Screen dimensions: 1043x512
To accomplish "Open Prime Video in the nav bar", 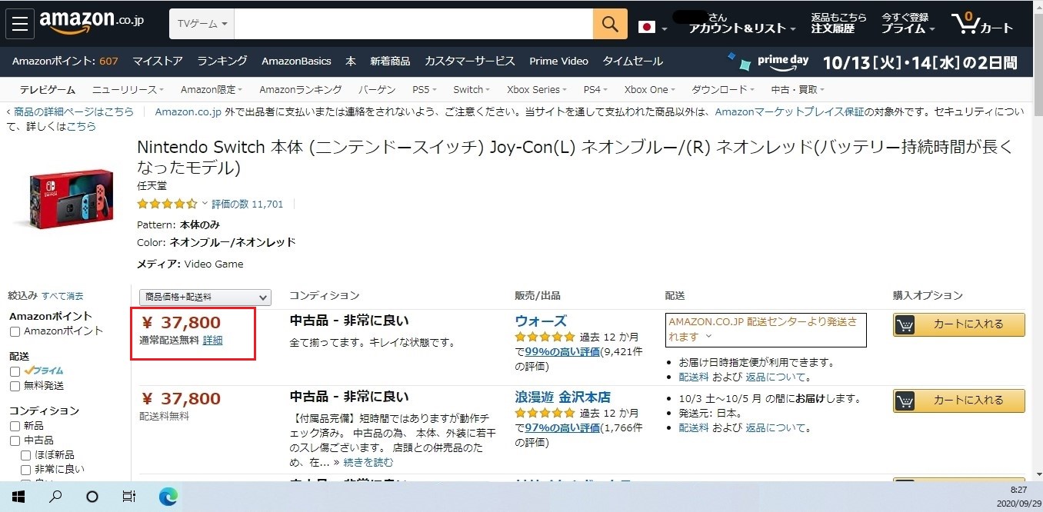I will click(558, 62).
